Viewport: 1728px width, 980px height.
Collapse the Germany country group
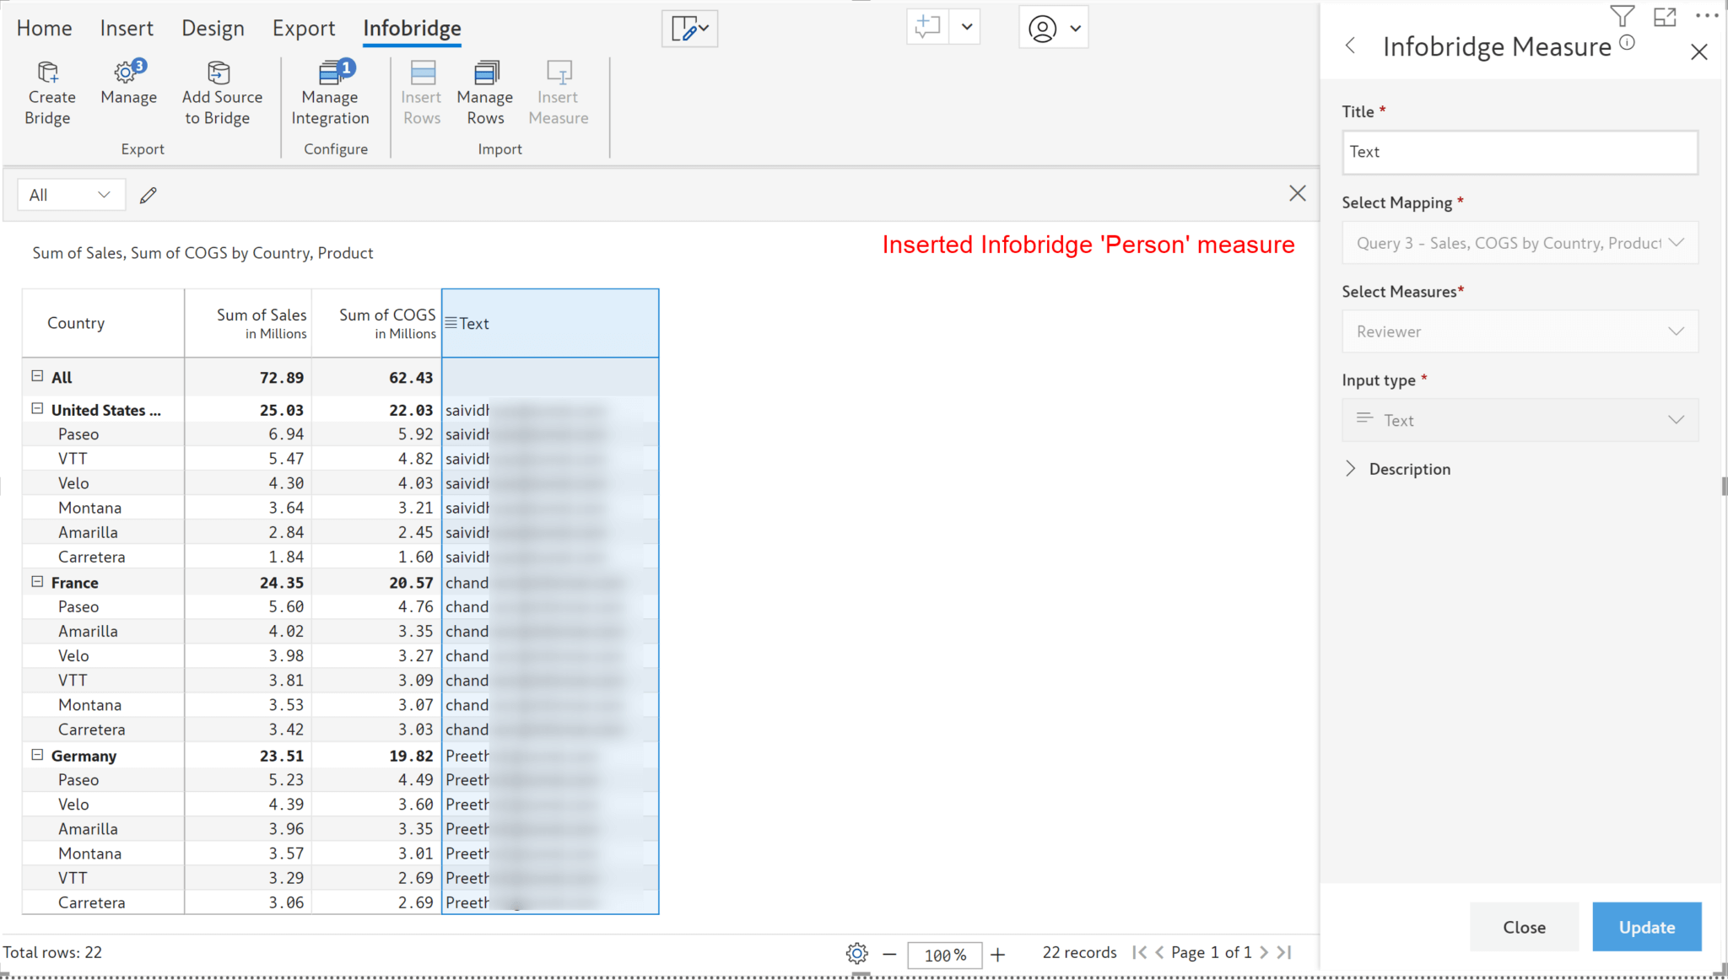pyautogui.click(x=37, y=755)
